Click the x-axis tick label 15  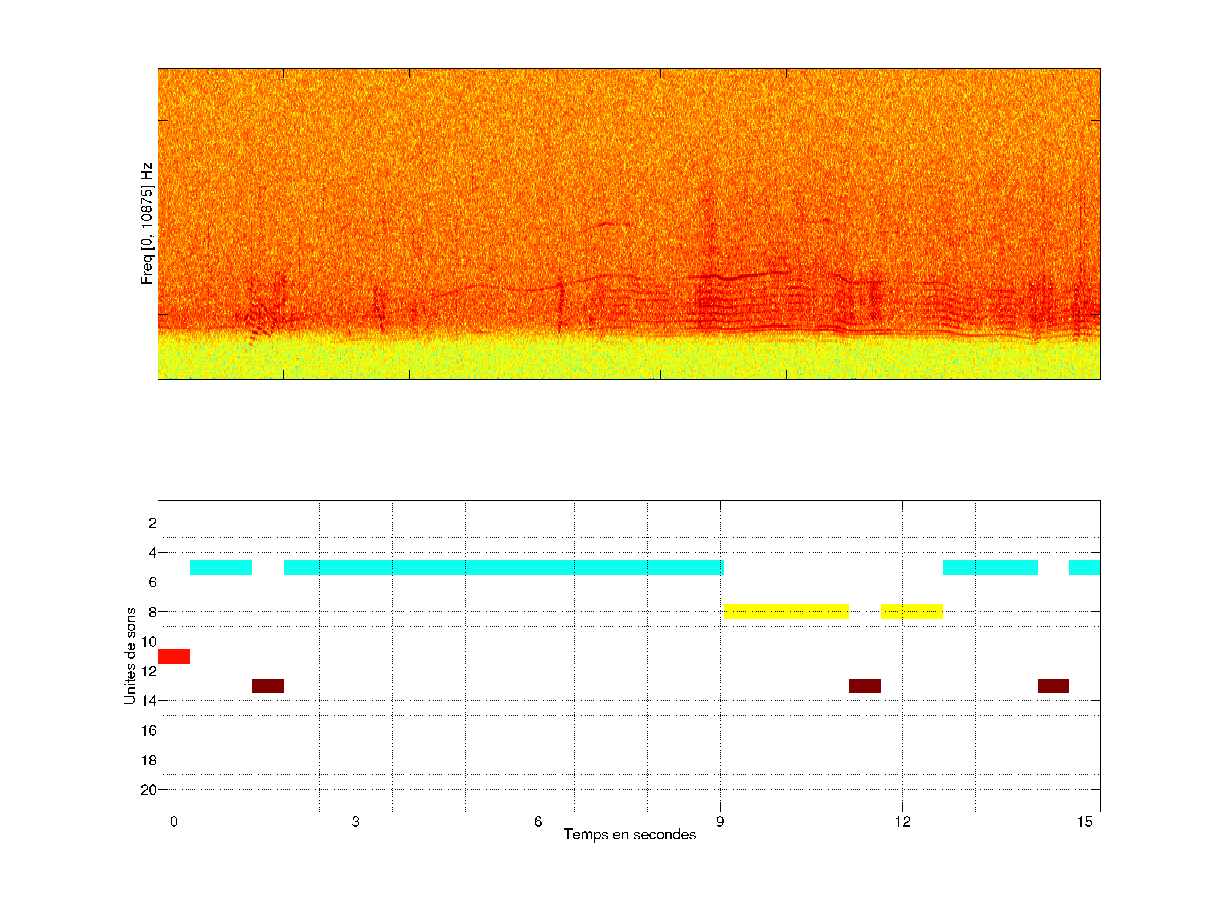[1084, 822]
